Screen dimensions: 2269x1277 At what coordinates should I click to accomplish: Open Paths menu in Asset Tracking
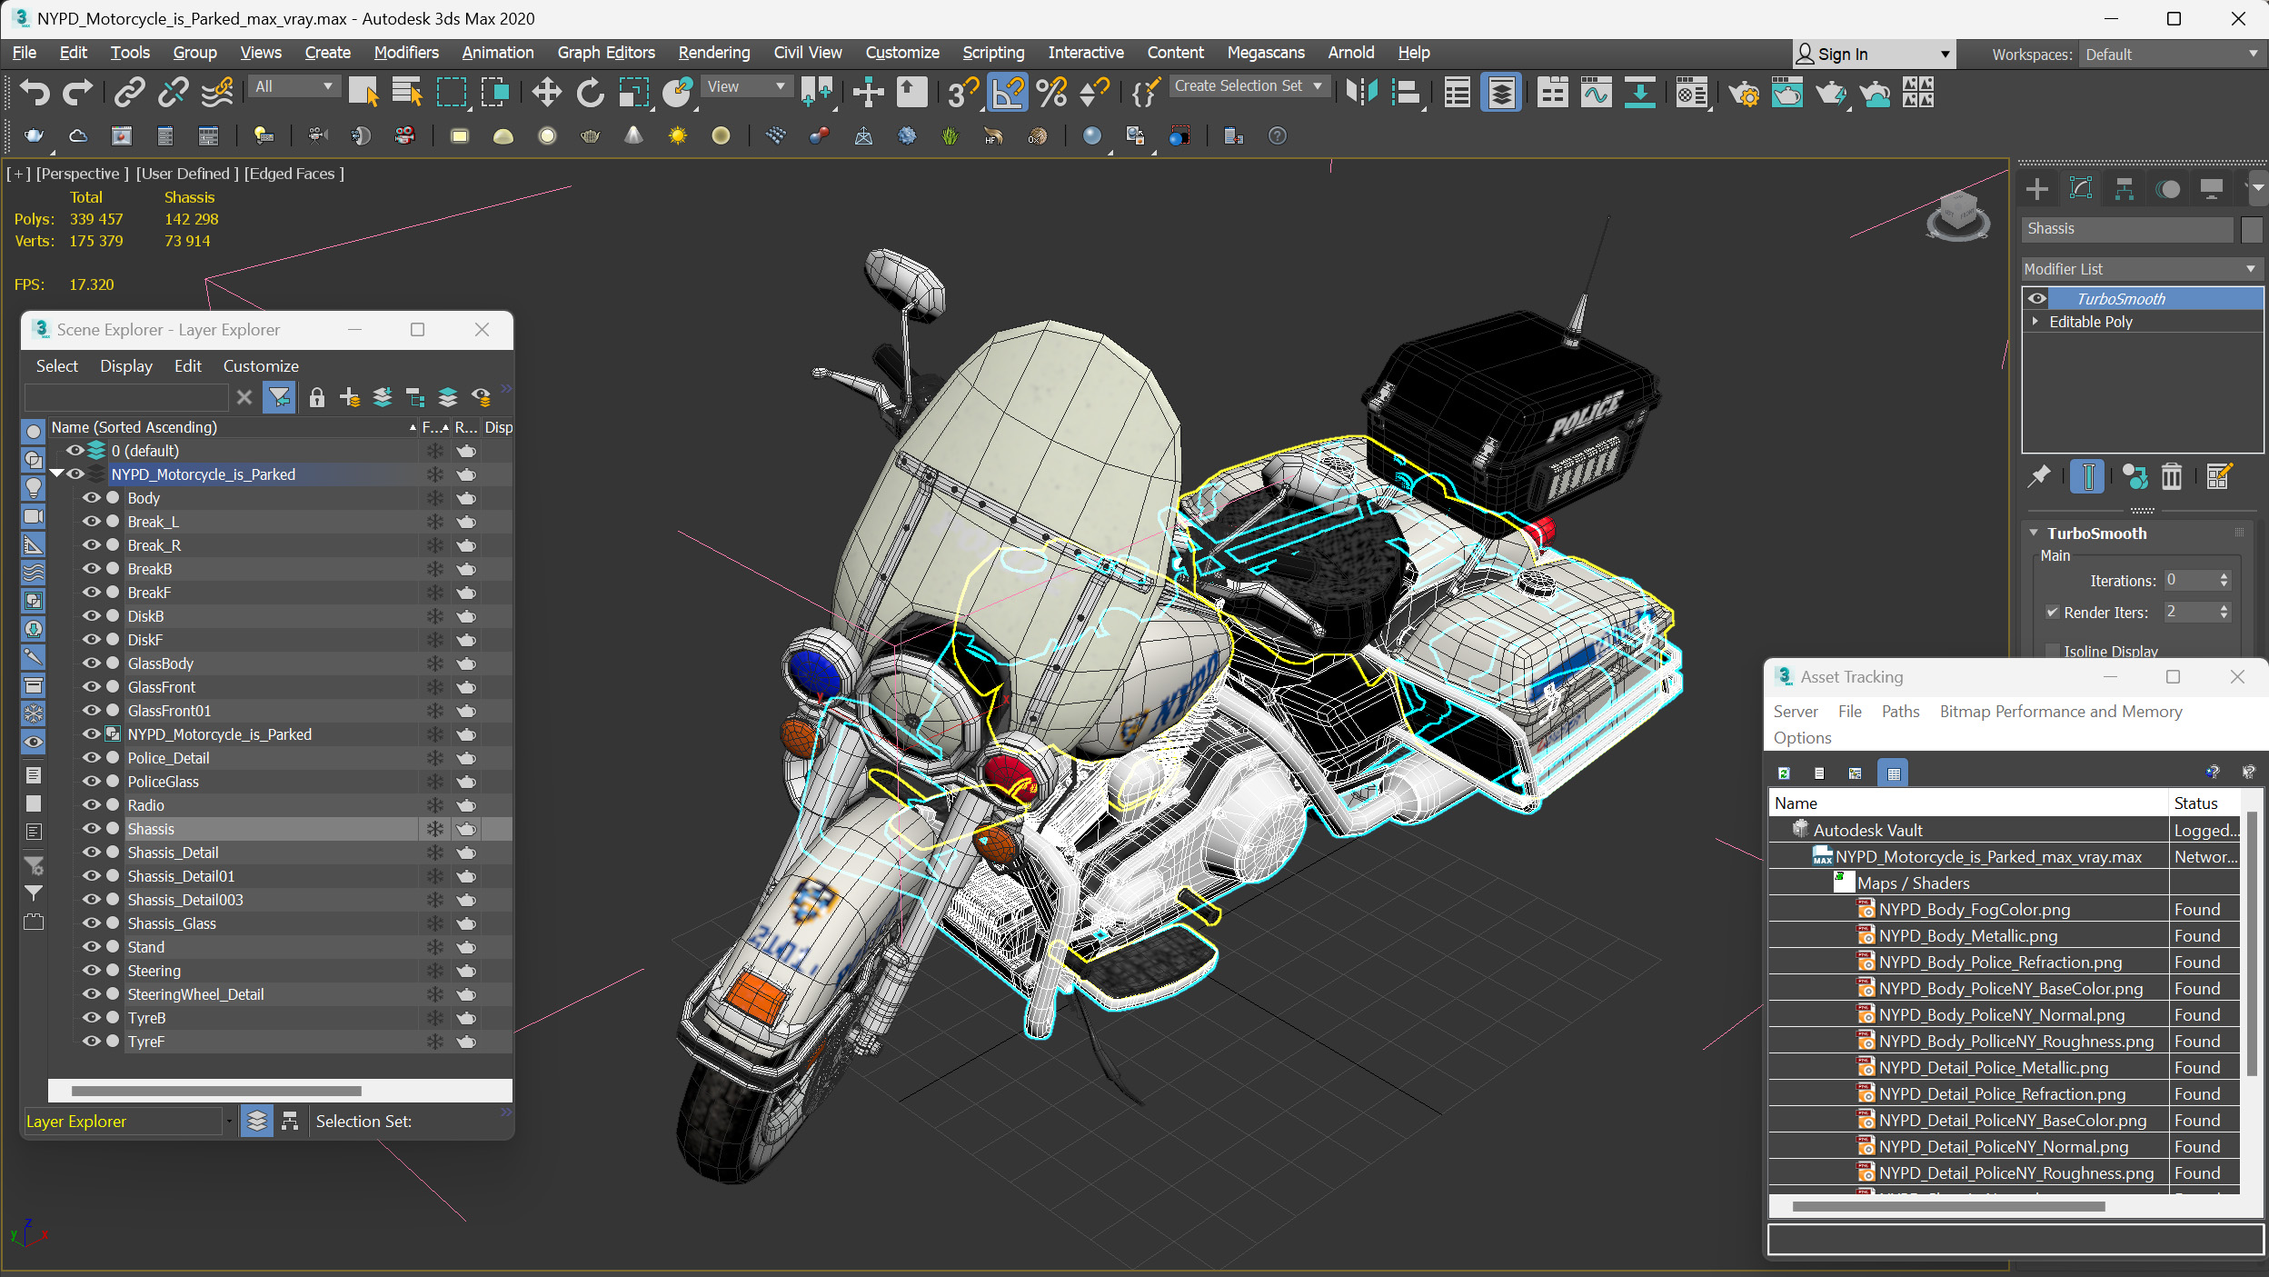pyautogui.click(x=1900, y=711)
